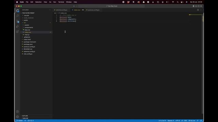Change the Spaces: 4 indentation setting
218x122 pixels.
pyautogui.click(x=171, y=121)
